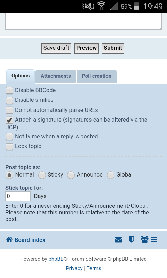The image size is (167, 278).
Task: Focus the Stick topic for days field
Action: coord(18,196)
